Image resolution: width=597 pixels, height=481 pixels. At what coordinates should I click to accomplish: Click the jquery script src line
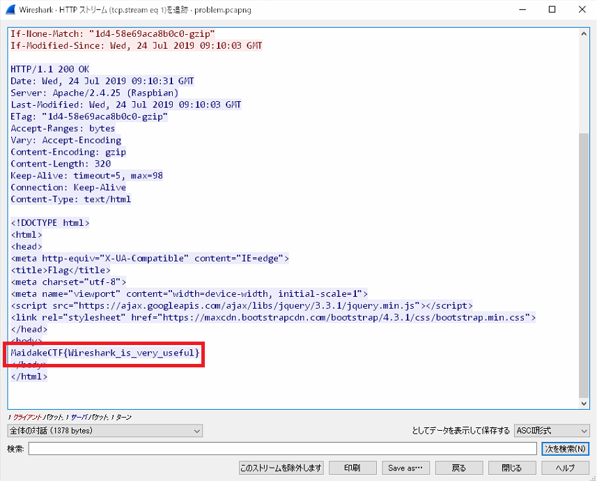point(242,305)
